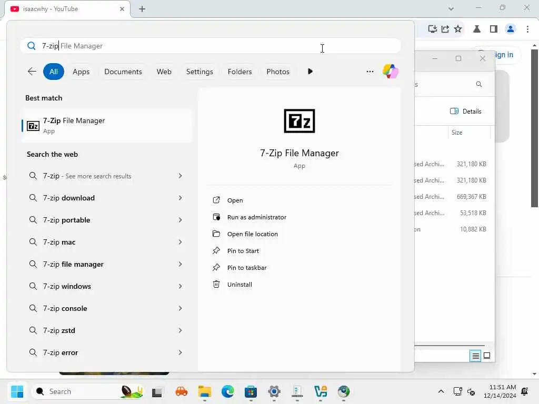Search the web for "7-zip error"

pyautogui.click(x=61, y=352)
